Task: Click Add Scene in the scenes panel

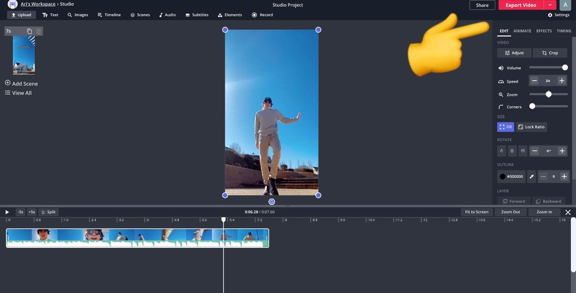Action: (x=21, y=84)
